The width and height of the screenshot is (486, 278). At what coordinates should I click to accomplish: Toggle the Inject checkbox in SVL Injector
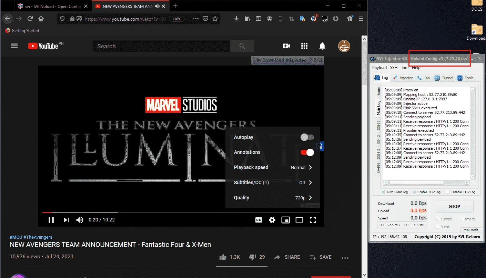461,219
